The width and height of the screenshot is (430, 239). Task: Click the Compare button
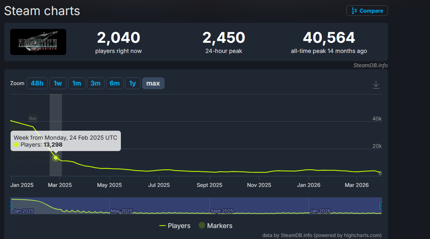(x=367, y=11)
